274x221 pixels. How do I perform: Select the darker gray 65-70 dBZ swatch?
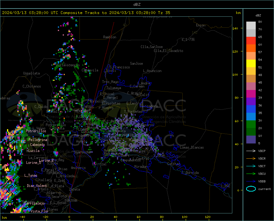(x=251, y=33)
